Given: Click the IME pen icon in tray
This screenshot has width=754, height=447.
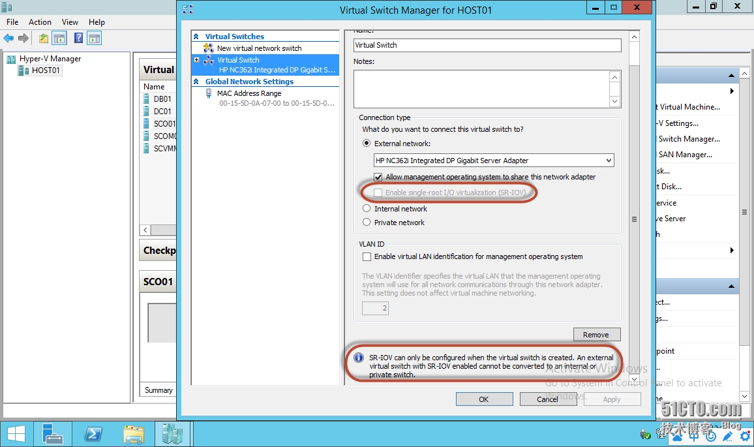Looking at the screenshot, I should point(728,436).
